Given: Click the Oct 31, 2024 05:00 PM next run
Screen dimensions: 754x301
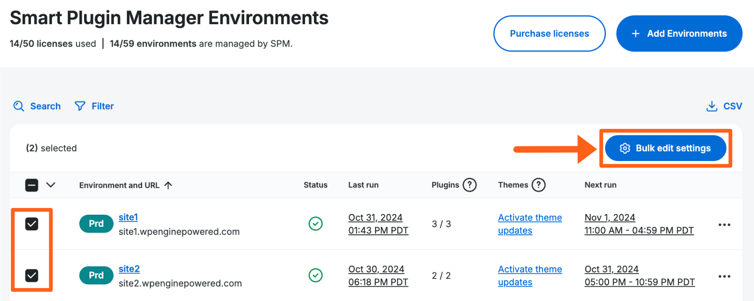Looking at the screenshot, I should 640,276.
